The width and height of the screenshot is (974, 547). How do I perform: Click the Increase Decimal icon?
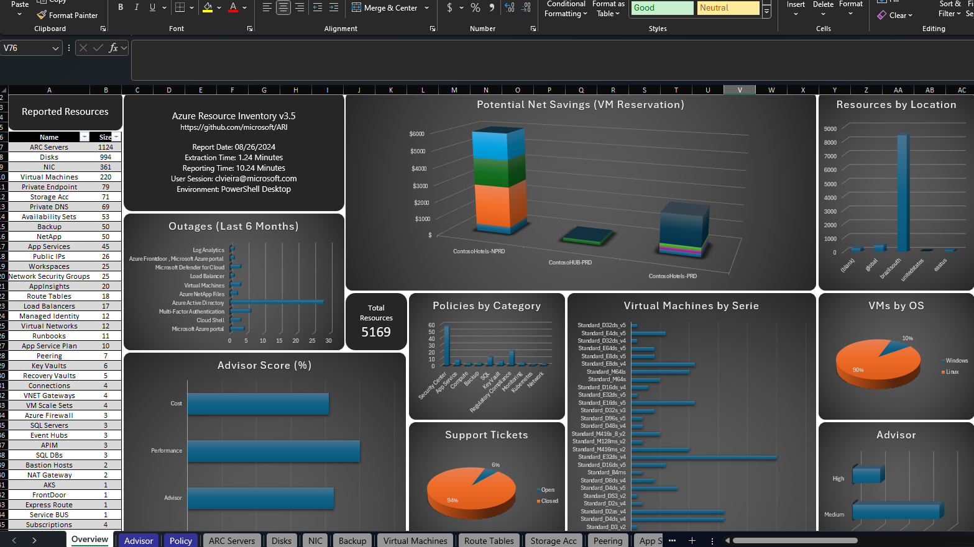click(x=510, y=7)
